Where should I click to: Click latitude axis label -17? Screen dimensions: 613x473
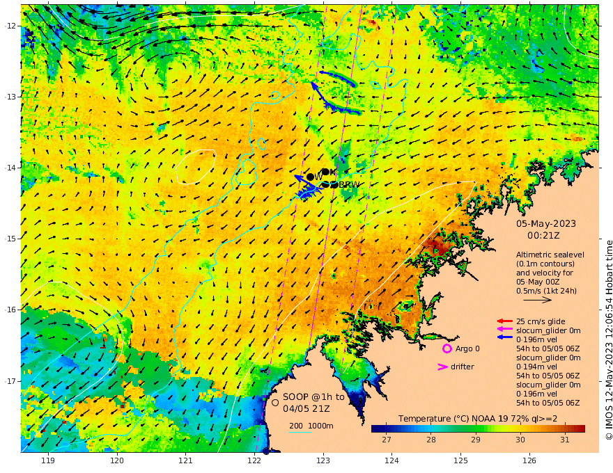10,381
